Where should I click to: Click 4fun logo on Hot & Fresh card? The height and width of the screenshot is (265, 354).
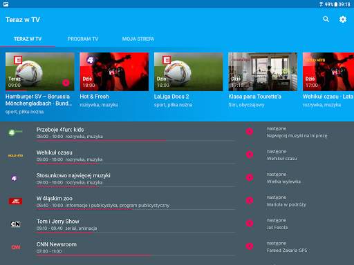tap(91, 60)
